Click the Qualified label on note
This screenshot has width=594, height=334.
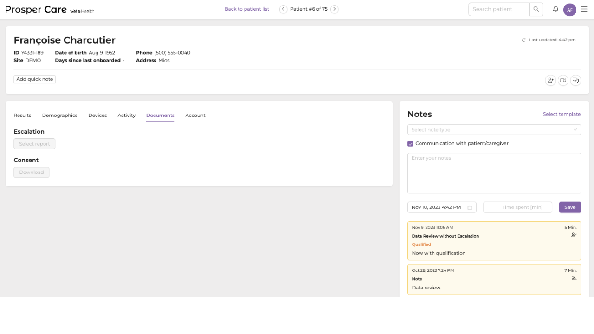point(421,244)
